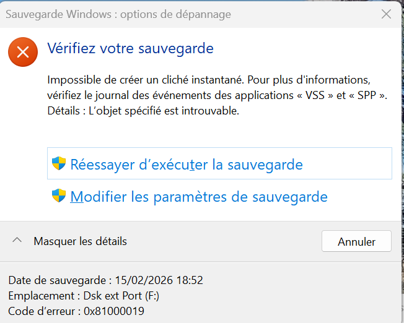The image size is (404, 323).
Task: Retry with "Réessayer d'exécuter la sauvegarde"
Action: tap(187, 165)
